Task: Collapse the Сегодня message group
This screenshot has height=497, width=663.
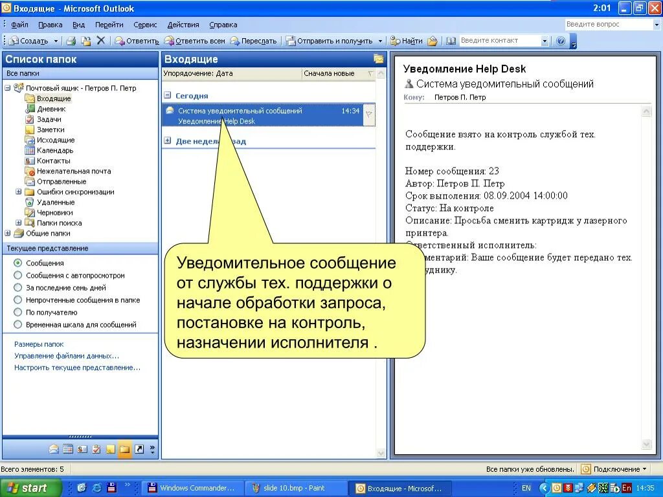Action: (168, 95)
